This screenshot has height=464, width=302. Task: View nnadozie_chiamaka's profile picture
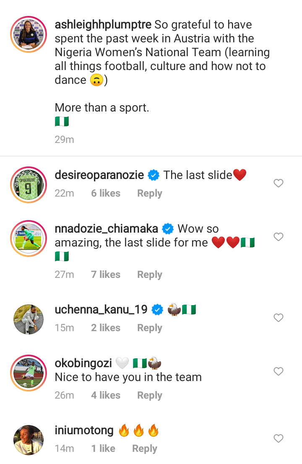click(29, 238)
